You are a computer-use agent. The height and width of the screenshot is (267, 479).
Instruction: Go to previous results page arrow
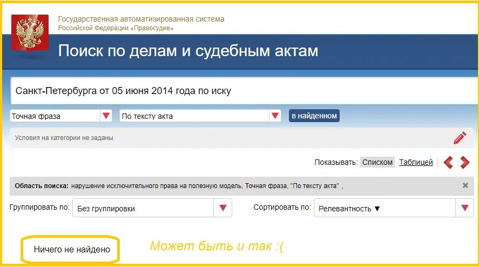[448, 162]
